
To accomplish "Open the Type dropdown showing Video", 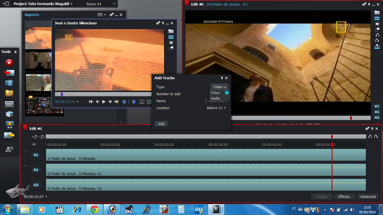I will point(220,87).
